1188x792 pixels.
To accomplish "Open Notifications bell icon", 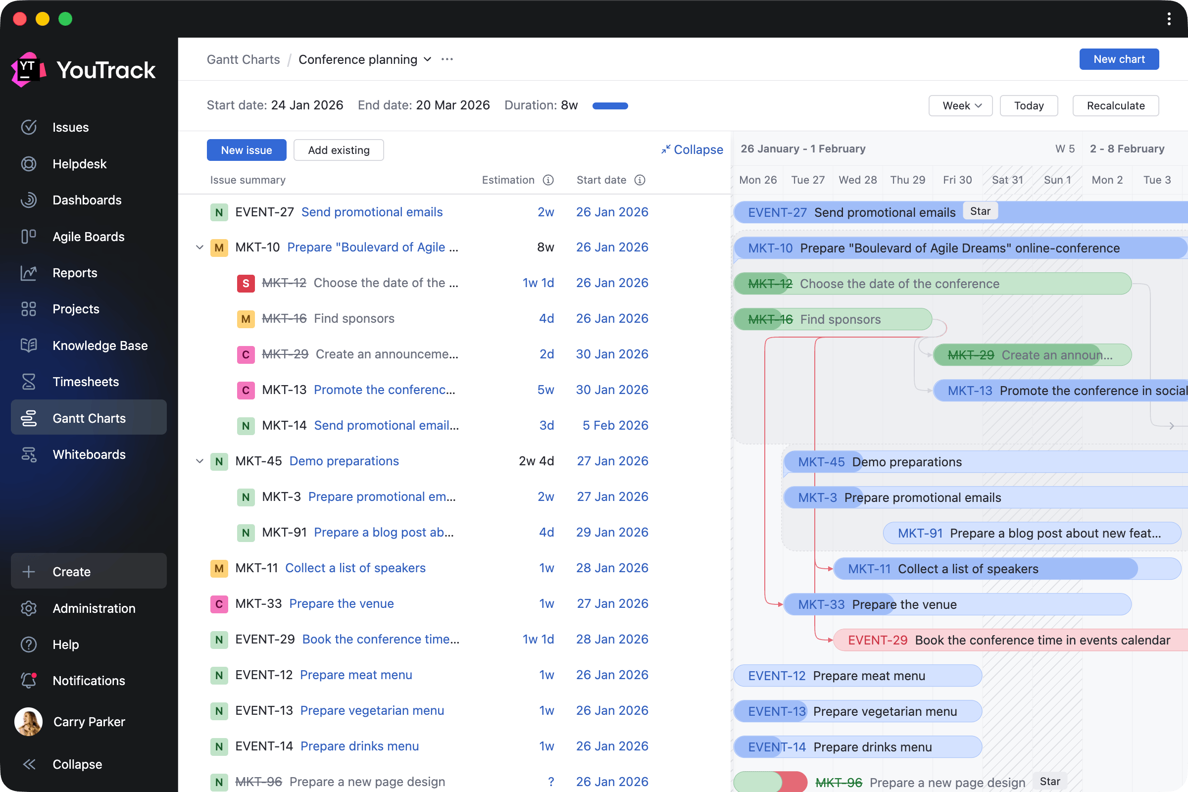I will point(29,680).
